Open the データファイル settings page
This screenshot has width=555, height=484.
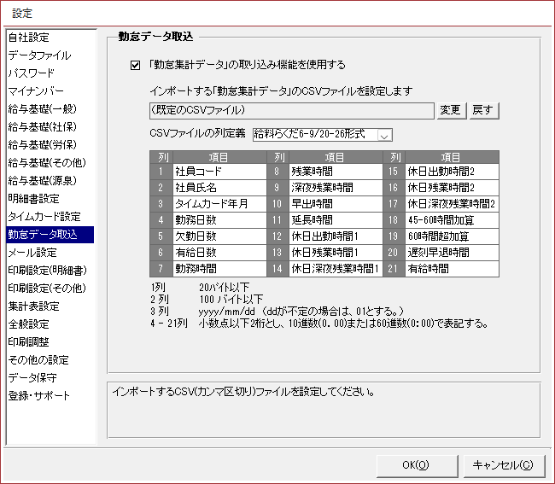(x=39, y=55)
